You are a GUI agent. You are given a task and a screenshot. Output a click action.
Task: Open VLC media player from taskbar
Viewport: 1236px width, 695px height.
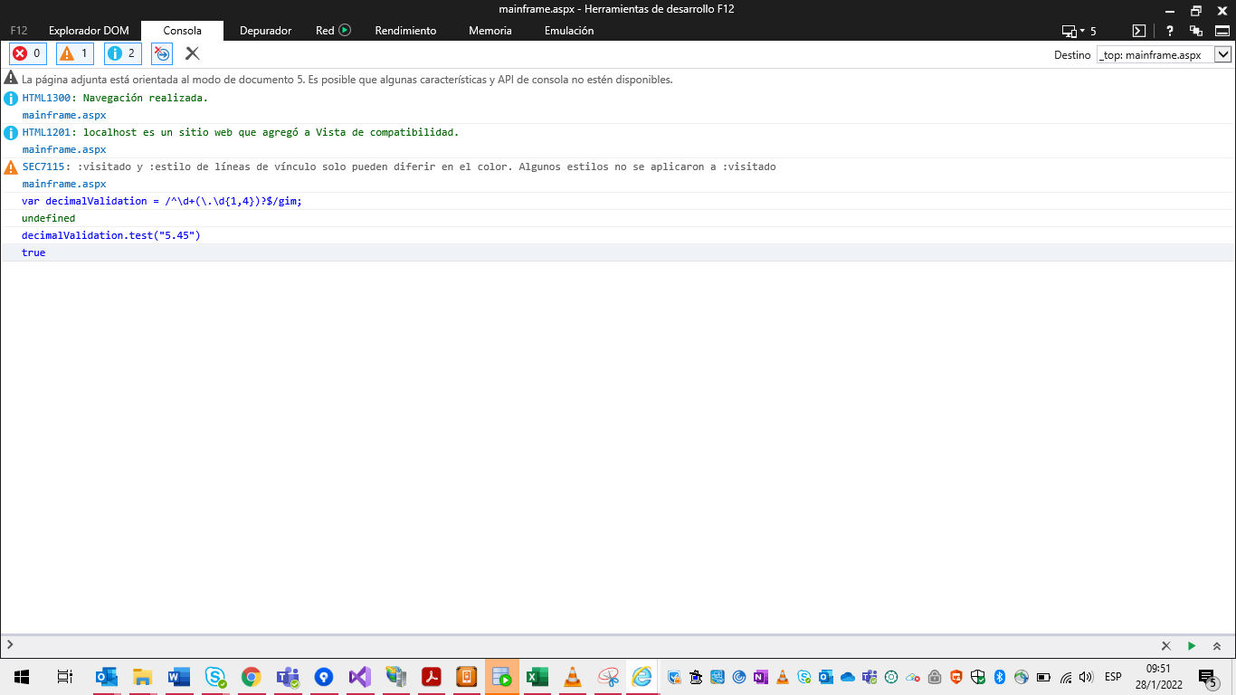click(572, 677)
